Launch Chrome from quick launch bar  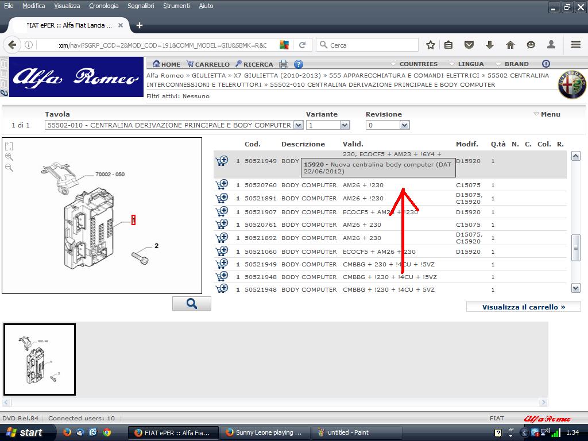106,432
